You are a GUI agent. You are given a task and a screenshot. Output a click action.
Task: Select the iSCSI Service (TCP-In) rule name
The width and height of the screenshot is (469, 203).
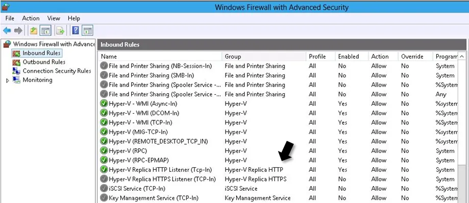click(137, 189)
